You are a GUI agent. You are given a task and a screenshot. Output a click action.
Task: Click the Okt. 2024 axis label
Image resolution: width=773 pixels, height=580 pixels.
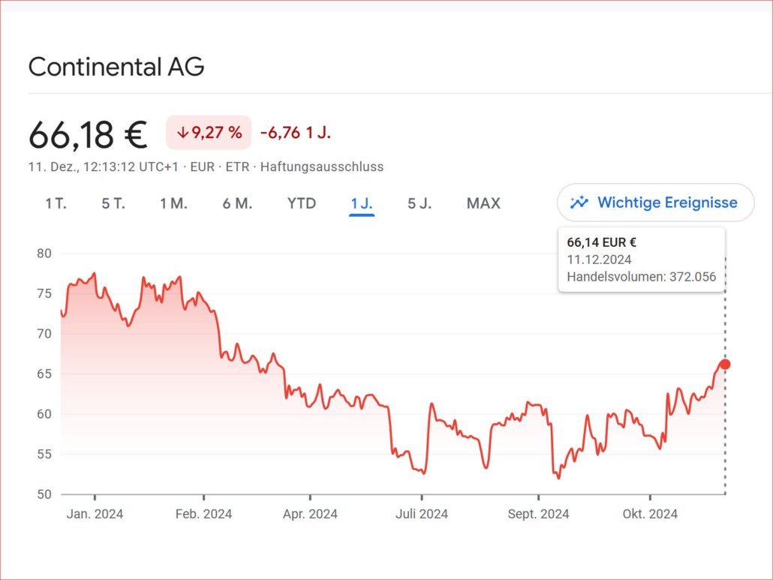650,514
